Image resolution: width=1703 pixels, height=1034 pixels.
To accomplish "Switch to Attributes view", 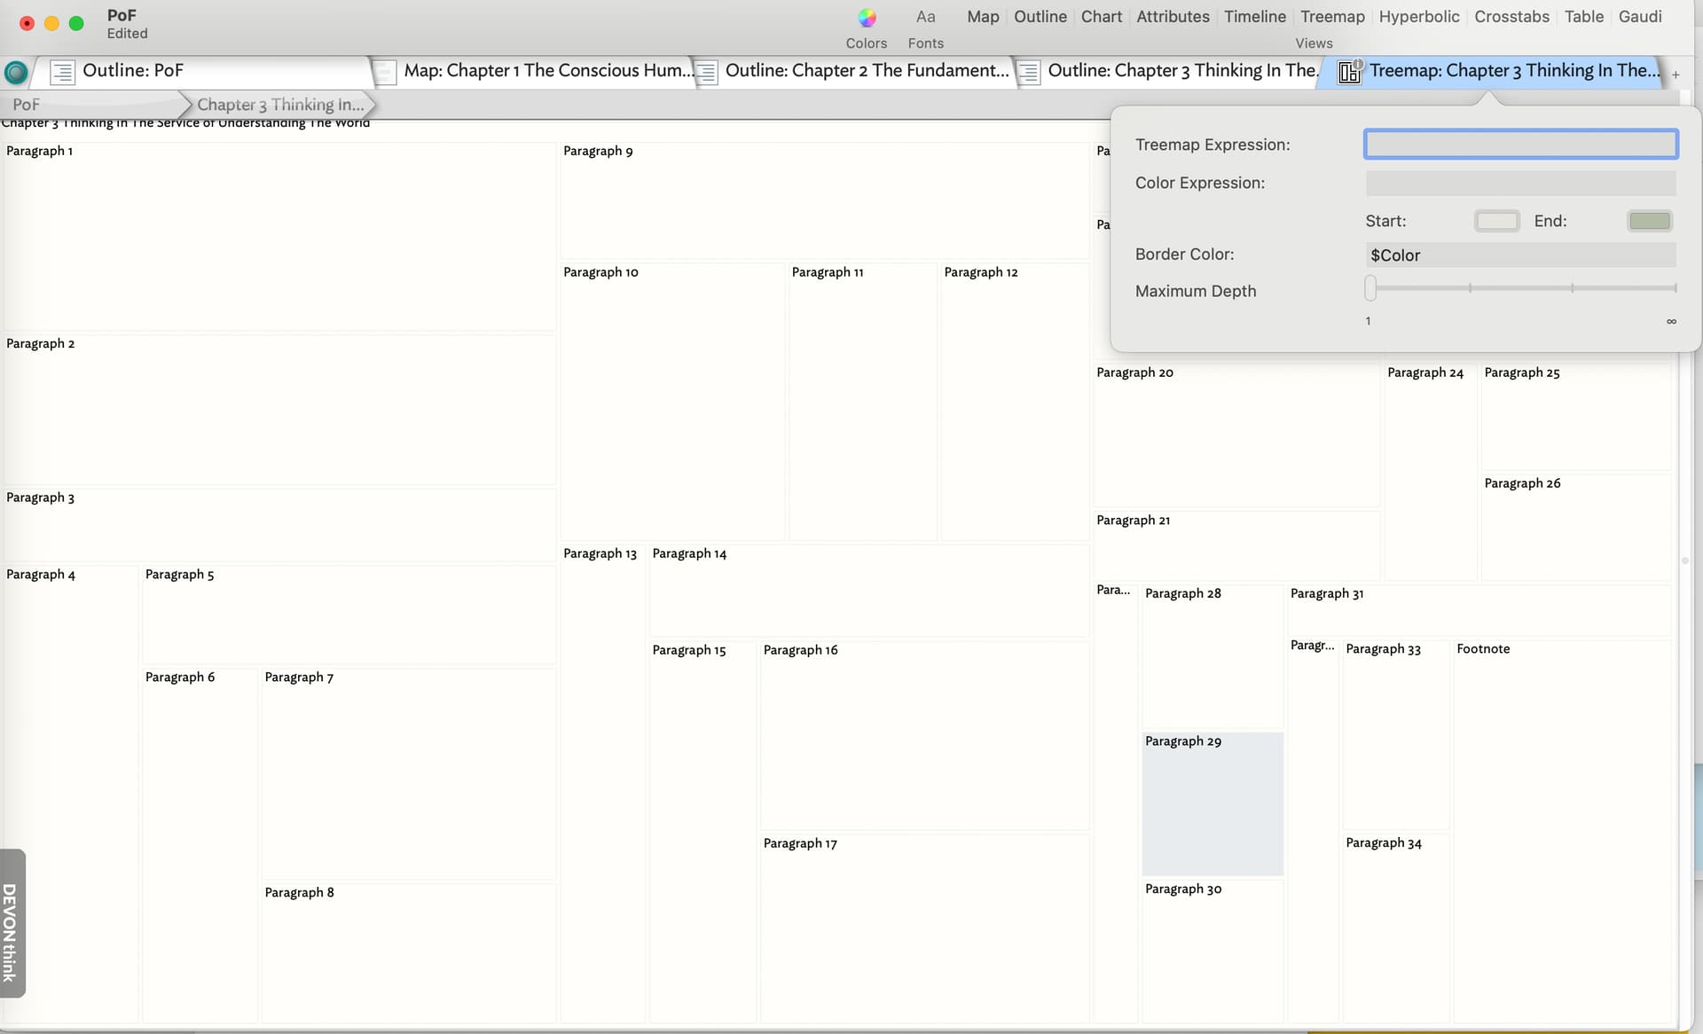I will click(x=1173, y=17).
